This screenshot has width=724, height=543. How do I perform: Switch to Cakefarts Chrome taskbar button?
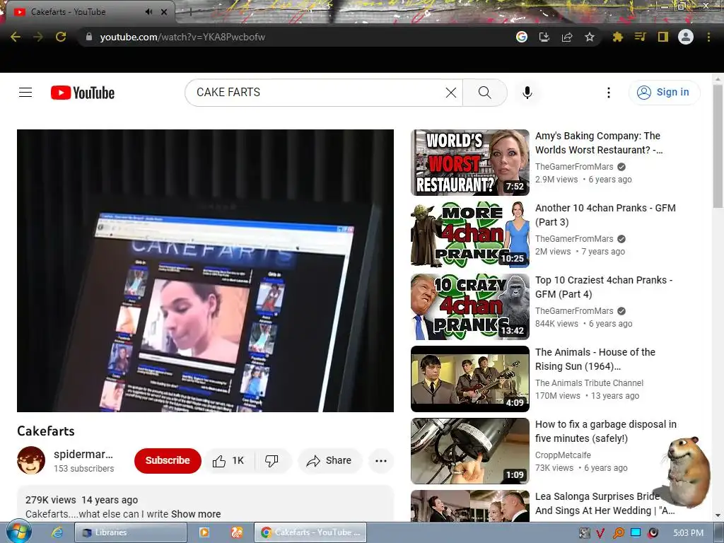tap(310, 532)
